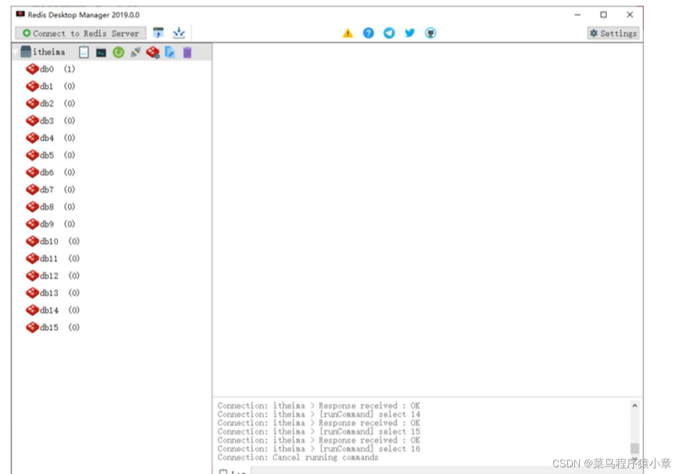
Task: Click the import connections icon
Action: (158, 33)
